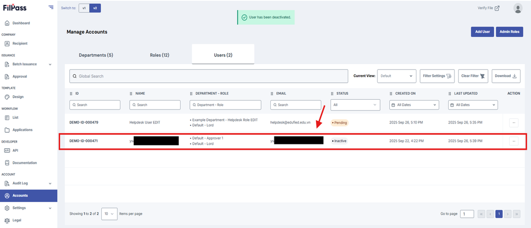Screen dimensions: 531x228
Task: Click the Go to page field
Action: coord(467,214)
